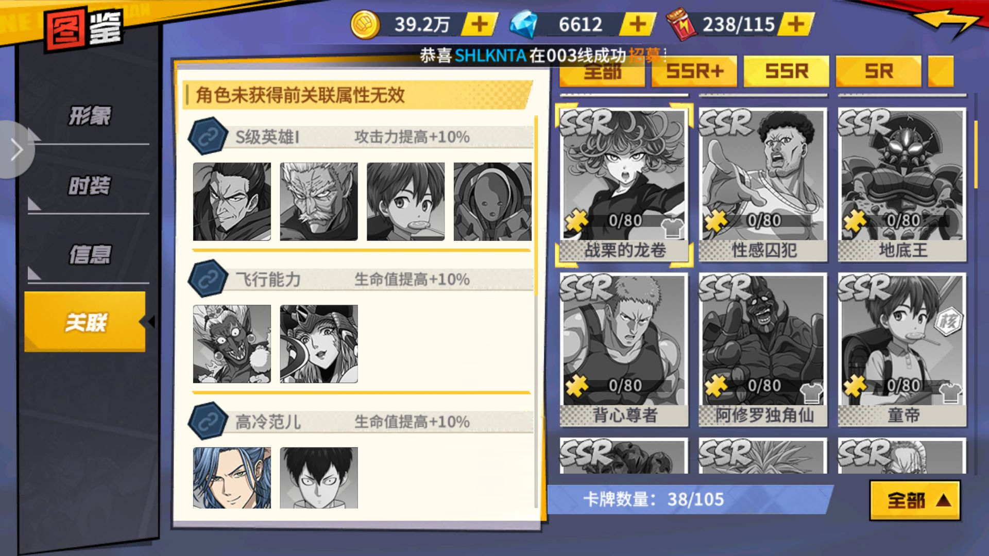
Task: Select the SSR rarity filter
Action: coord(787,71)
